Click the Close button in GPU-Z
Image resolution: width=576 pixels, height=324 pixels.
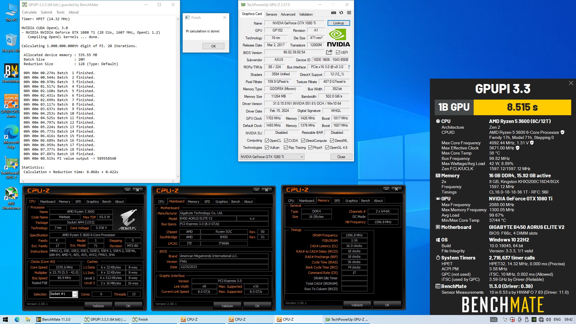pos(341,157)
